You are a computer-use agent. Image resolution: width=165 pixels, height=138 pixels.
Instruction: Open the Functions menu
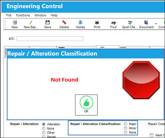(23, 15)
